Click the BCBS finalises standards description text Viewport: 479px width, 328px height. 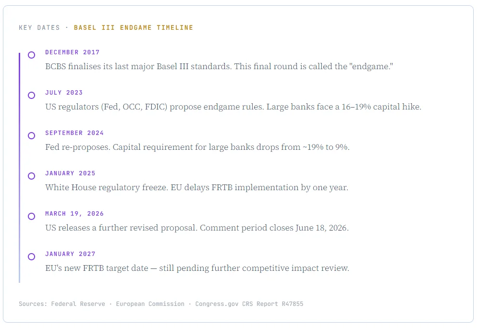click(x=219, y=66)
